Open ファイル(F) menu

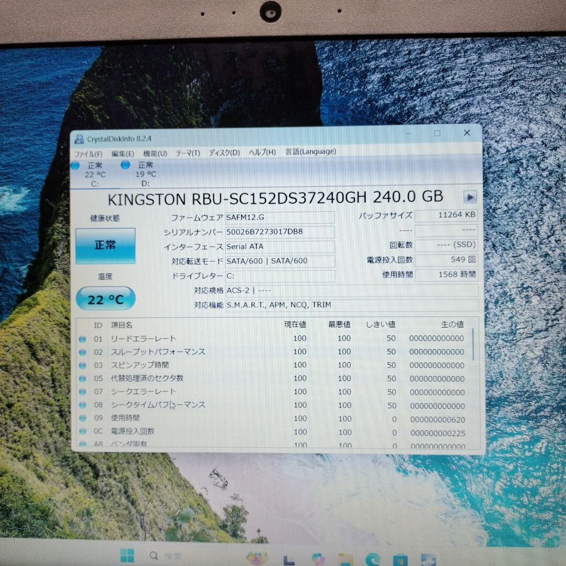[88, 154]
